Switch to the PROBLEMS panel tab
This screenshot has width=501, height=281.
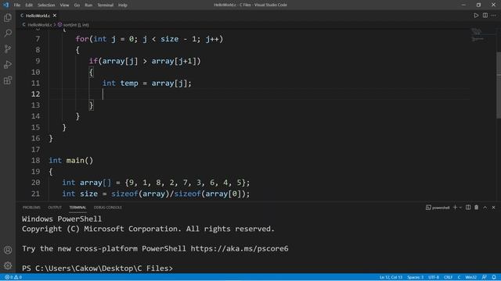(31, 208)
